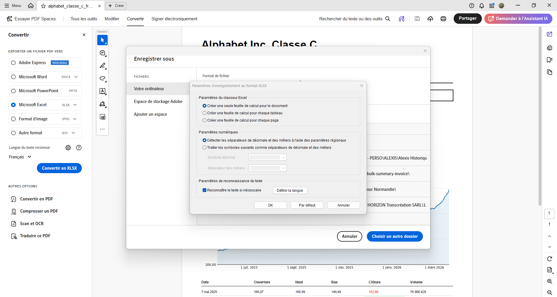Image resolution: width=557 pixels, height=297 pixels.
Task: Select the text box tool
Action: (x=102, y=91)
